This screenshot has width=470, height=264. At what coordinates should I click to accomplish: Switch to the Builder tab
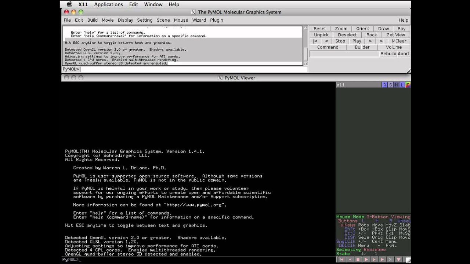[362, 47]
